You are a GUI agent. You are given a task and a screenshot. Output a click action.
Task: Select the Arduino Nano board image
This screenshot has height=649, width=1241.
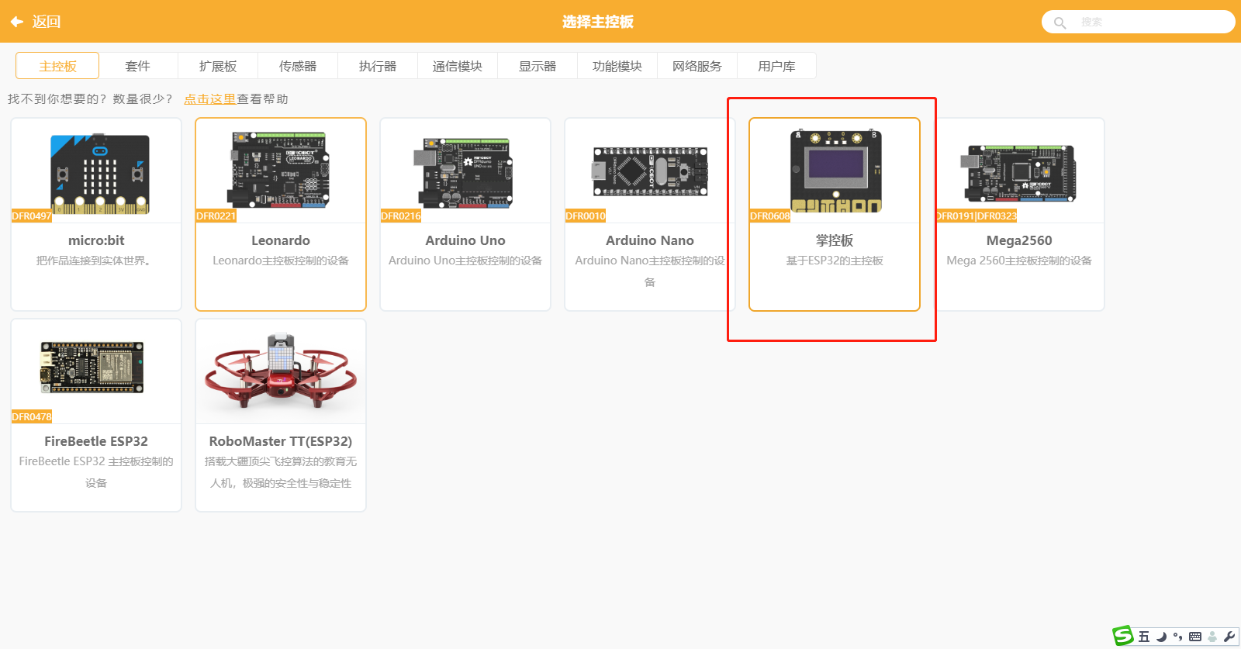tap(651, 171)
